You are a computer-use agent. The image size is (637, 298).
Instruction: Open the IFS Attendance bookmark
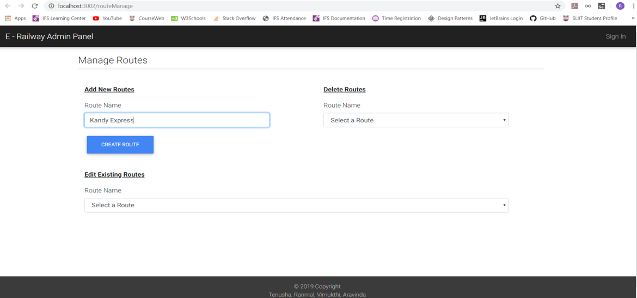click(284, 18)
